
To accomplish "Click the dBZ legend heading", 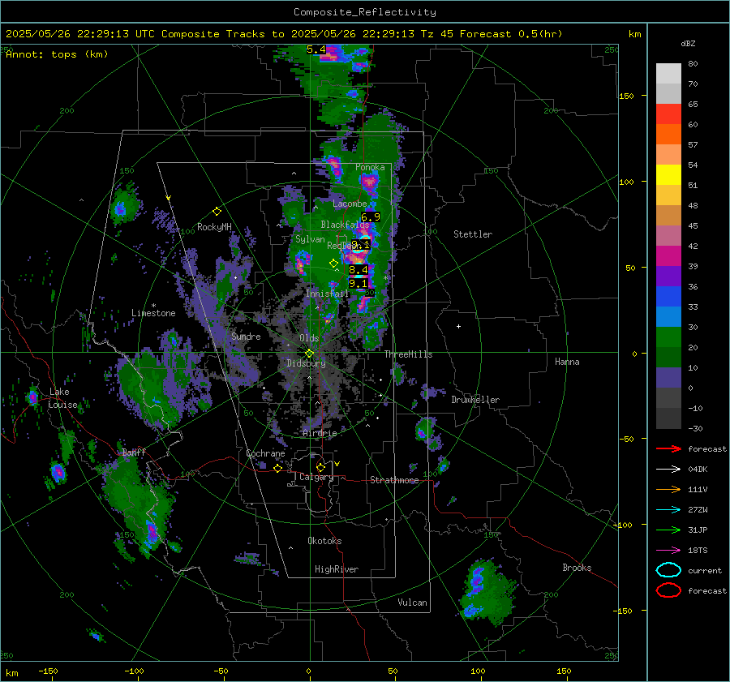I will pos(688,44).
